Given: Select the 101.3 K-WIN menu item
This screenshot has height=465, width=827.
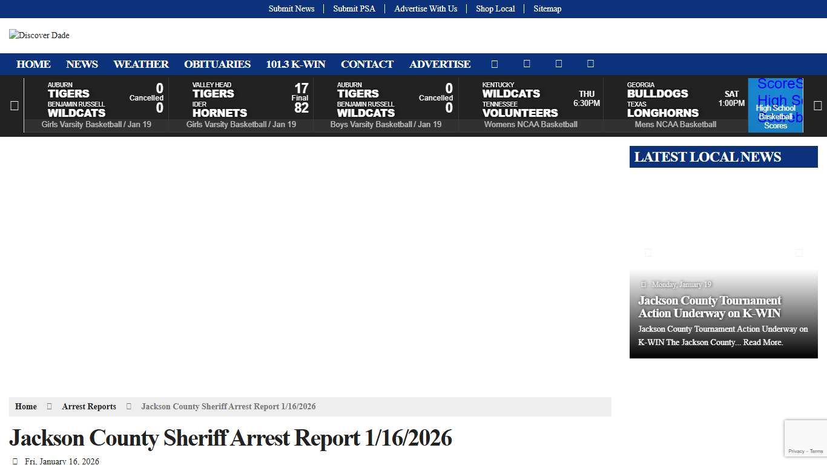Looking at the screenshot, I should click(x=296, y=64).
